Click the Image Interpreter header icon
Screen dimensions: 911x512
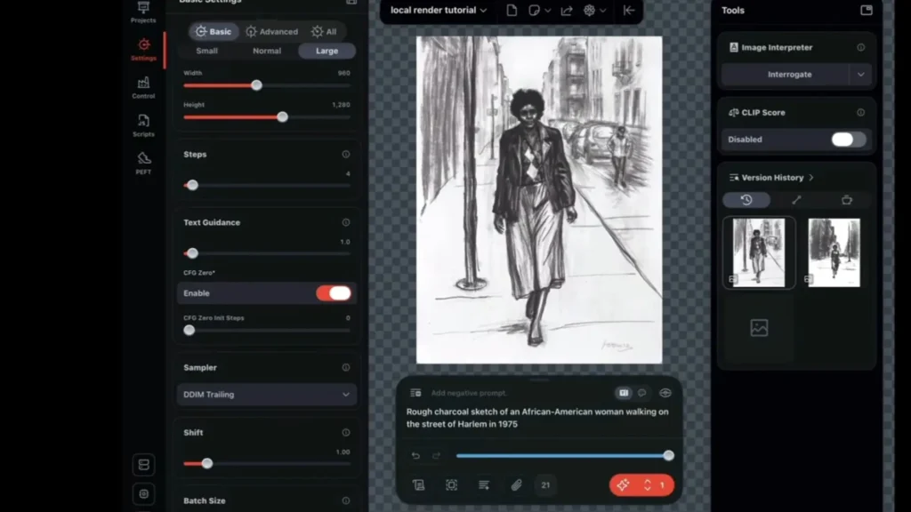[733, 47]
